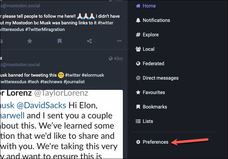Image resolution: width=228 pixels, height=159 pixels.
Task: Click the #TwitterMiragration hashtag link
Action: pos(45,29)
